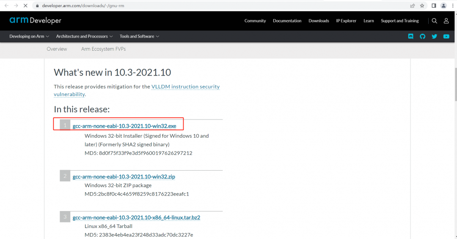Screen dimensions: 457x239
Task: Click the lock icon in address bar
Action: coord(37,5)
